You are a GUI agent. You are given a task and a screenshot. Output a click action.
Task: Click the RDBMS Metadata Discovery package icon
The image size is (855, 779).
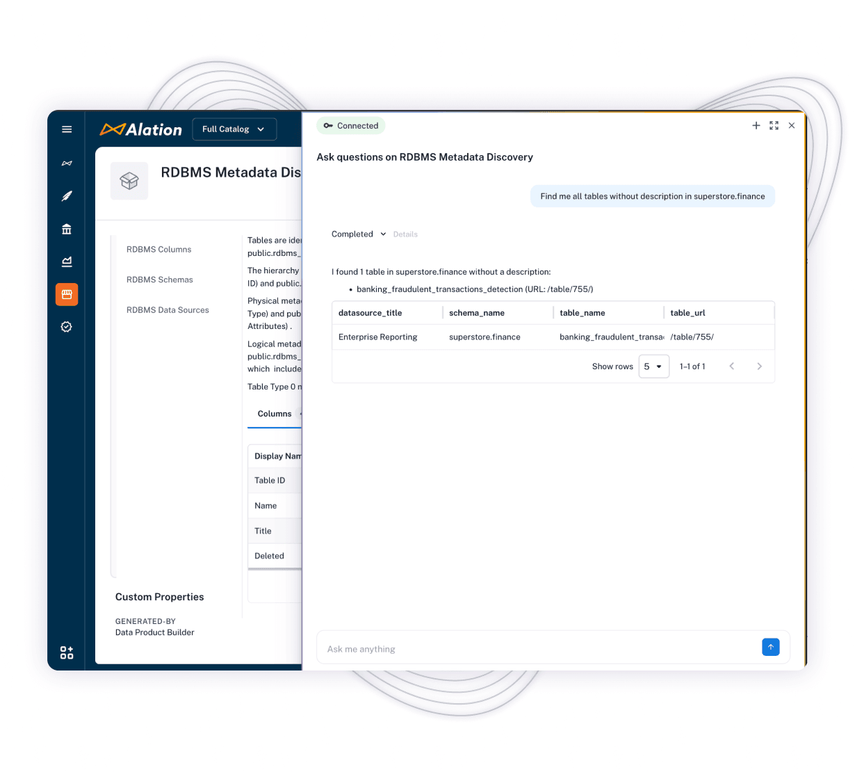click(129, 181)
